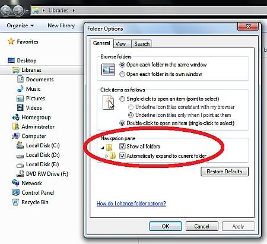The image size is (267, 244).
Task: Open the Videos library icon
Action: click(20, 108)
